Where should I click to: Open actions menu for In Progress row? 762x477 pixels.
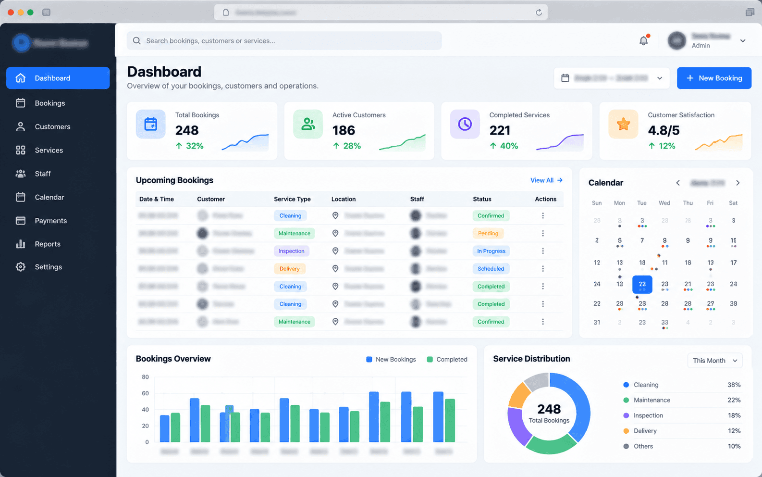coord(543,251)
